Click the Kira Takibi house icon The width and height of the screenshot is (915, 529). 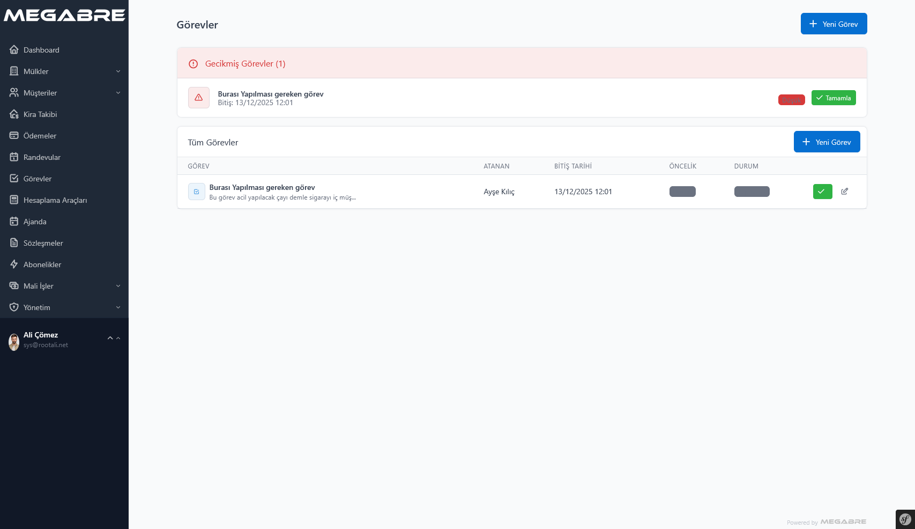14,114
